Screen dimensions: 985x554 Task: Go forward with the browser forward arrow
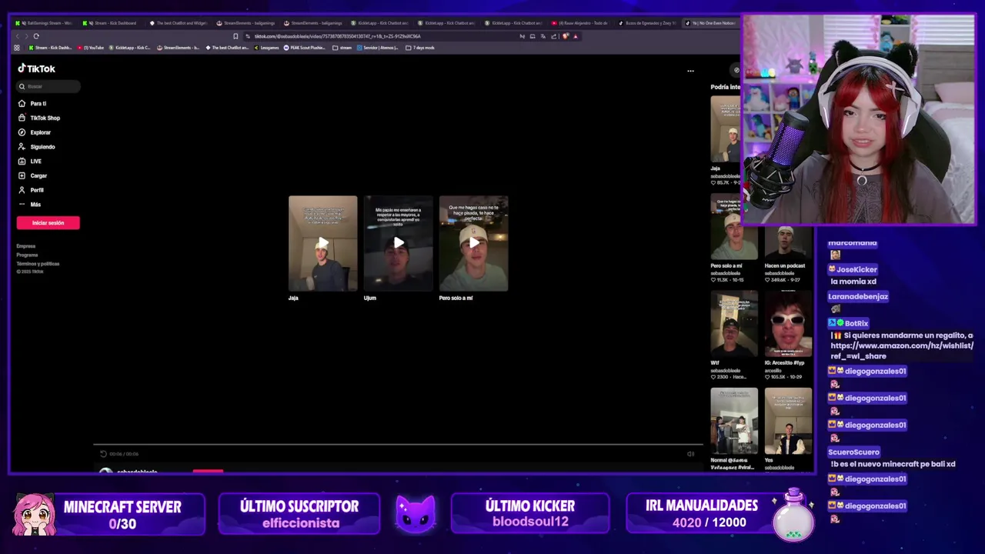[25, 36]
